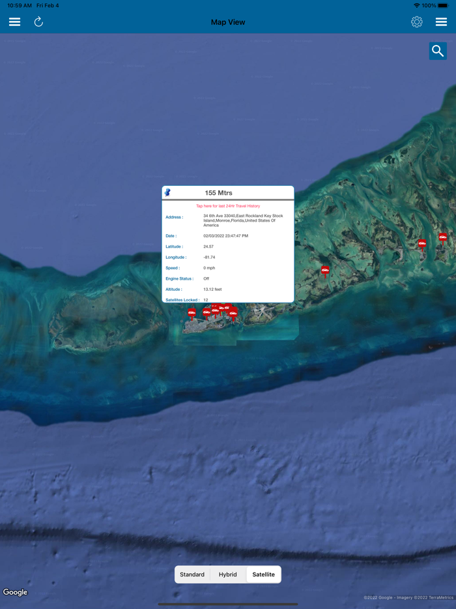
Task: Tap the clock showing 10:59 AM
Action: click(x=20, y=5)
